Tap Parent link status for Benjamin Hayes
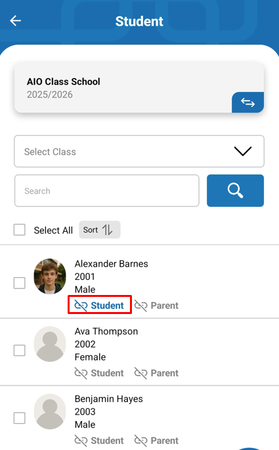279x450 pixels. (156, 441)
